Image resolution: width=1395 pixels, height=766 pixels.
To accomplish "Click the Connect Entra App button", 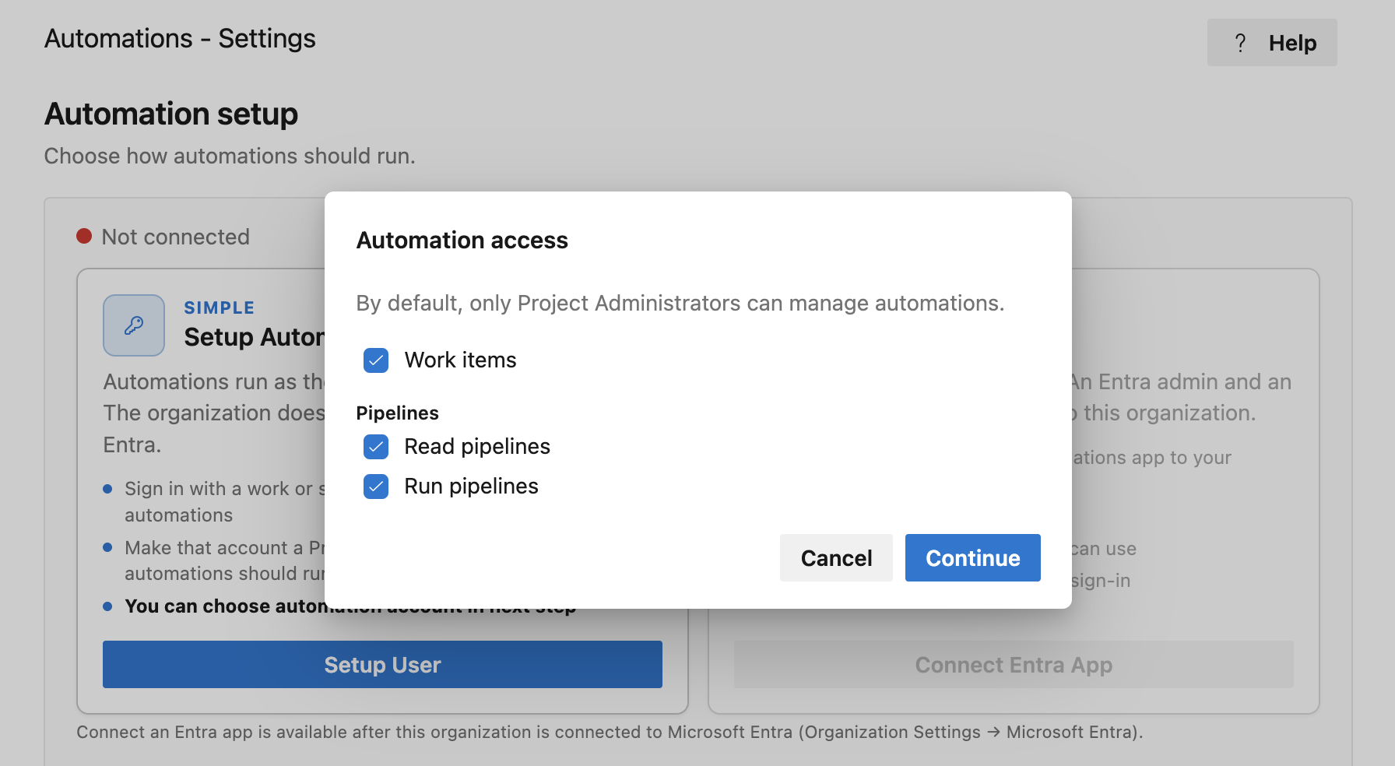I will (x=1014, y=665).
